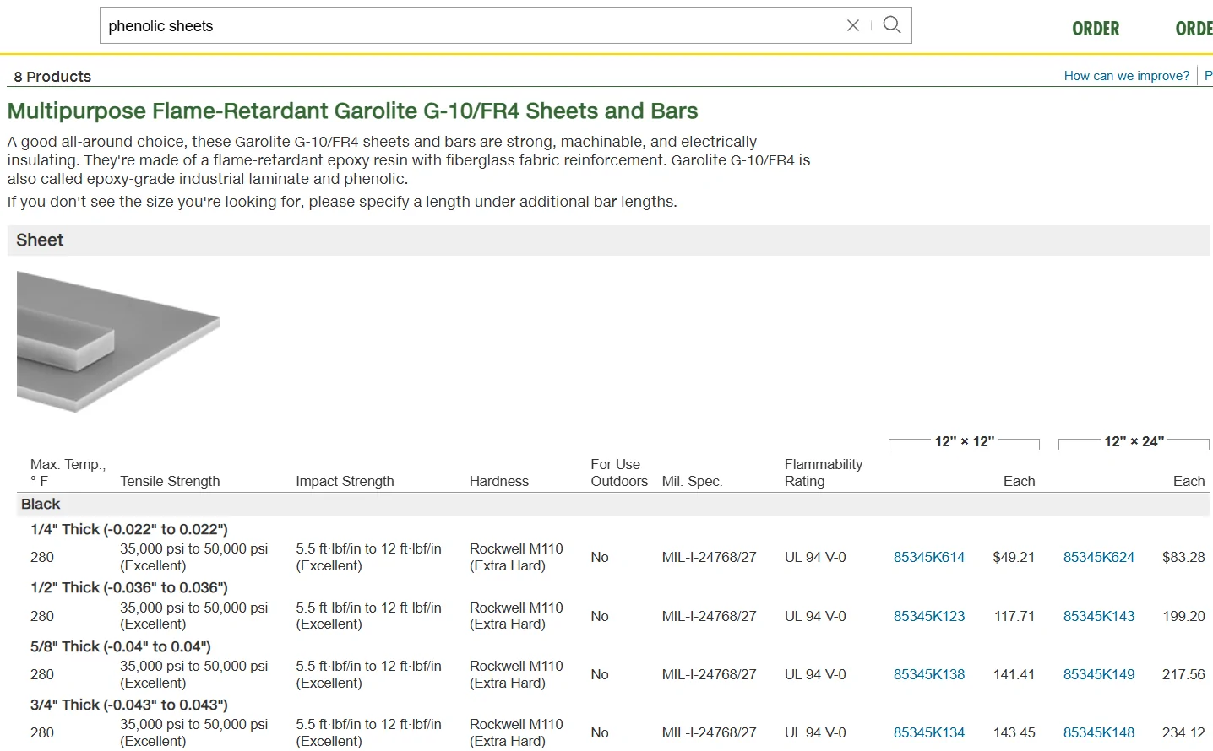Click the 141.41 price
Viewport: 1213px width, 751px height.
1014,675
